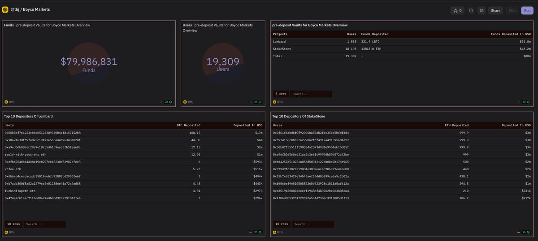Select the Lombard project cell
Viewport: 538px width, 241px height.
[279, 41]
